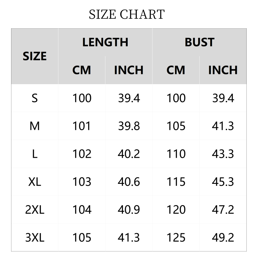The height and width of the screenshot is (254, 254).
Task: Click the 45.3 bust inch value
Action: coord(223,182)
